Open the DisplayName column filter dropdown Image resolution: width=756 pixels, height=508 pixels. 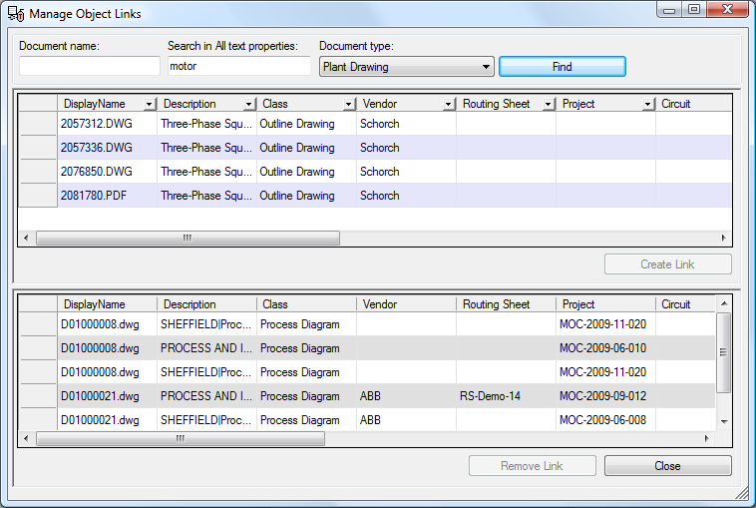point(150,104)
